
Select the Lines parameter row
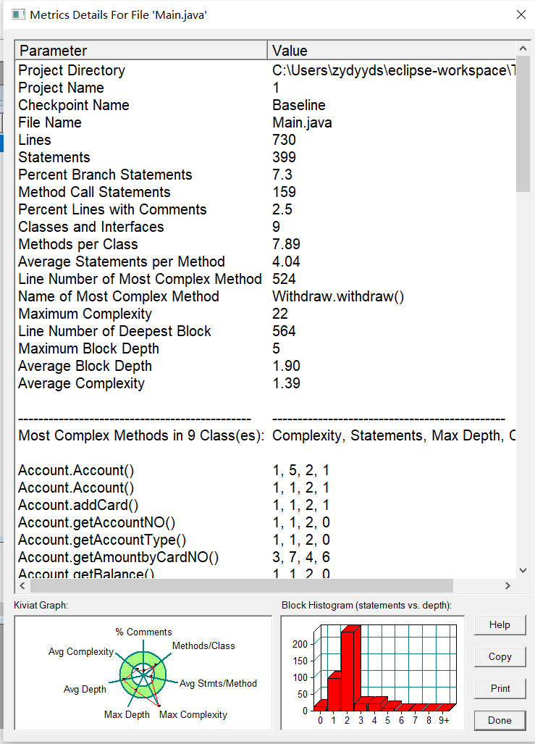[x=266, y=140]
